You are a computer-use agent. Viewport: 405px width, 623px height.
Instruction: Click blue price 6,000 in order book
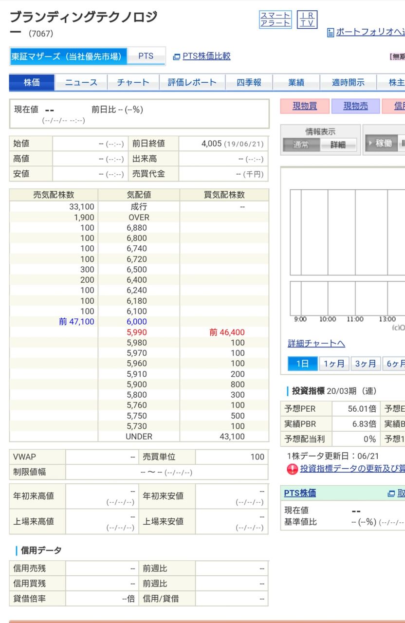[137, 322]
